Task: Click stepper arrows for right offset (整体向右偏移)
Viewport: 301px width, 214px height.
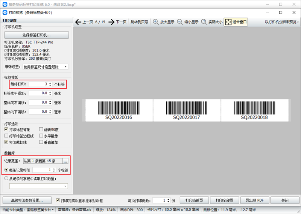Action: pyautogui.click(x=50, y=102)
